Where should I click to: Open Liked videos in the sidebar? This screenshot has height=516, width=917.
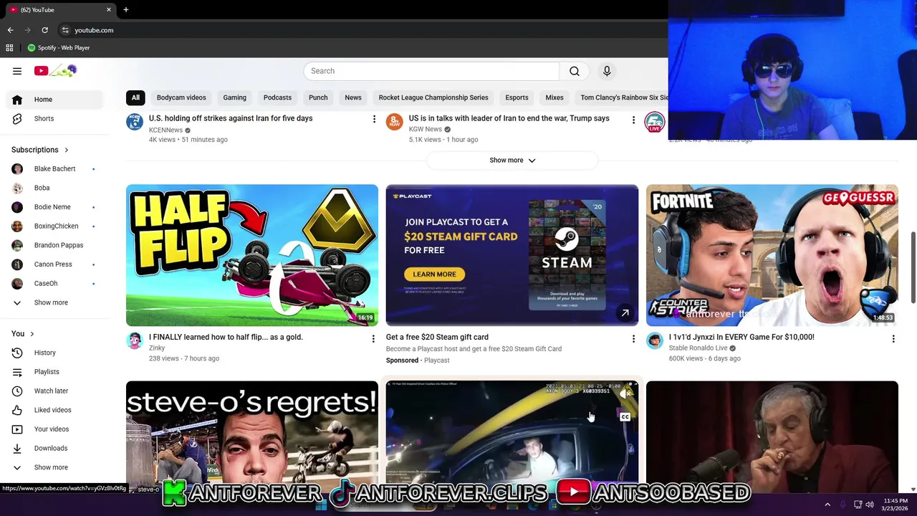[x=54, y=410]
